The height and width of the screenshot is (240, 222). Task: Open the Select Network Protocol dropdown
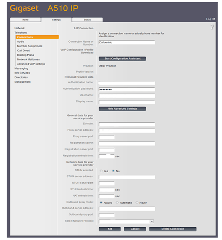(x=126, y=222)
